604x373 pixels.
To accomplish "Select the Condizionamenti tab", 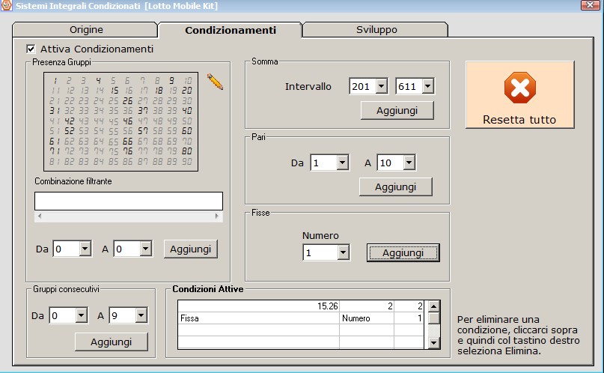I will click(x=231, y=30).
